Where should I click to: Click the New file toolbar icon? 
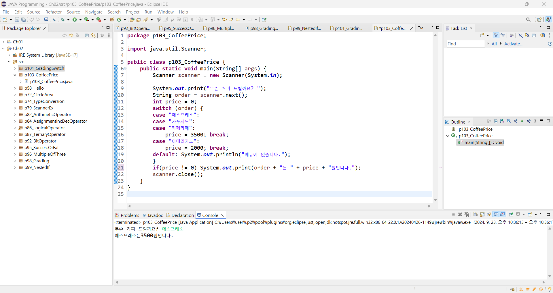[5, 20]
